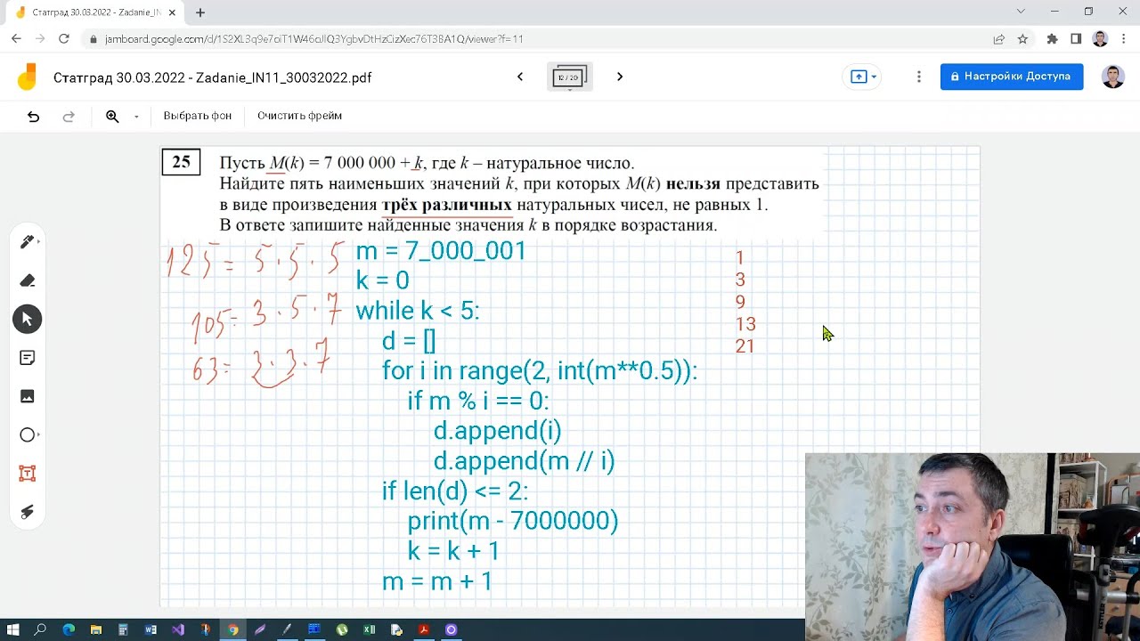The height and width of the screenshot is (641, 1140).
Task: Insert an image with the picture tool
Action: tap(27, 396)
